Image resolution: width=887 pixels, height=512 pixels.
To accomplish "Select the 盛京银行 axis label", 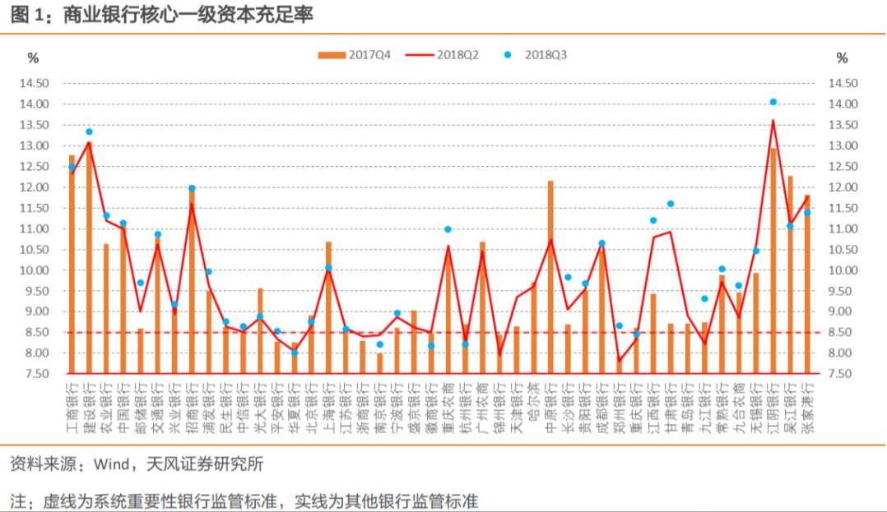I will coord(414,408).
